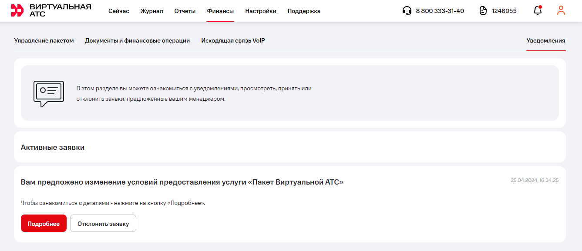This screenshot has height=251, width=582.
Task: Open Настройки in the top menu
Action: click(261, 11)
